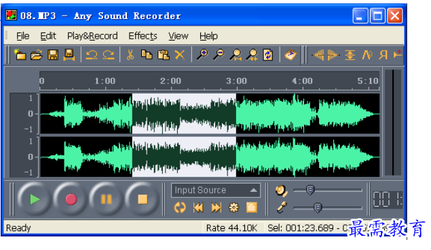Screen dimensions: 431x250
Task: Apply the Fade Out effect icon
Action: (x=333, y=55)
